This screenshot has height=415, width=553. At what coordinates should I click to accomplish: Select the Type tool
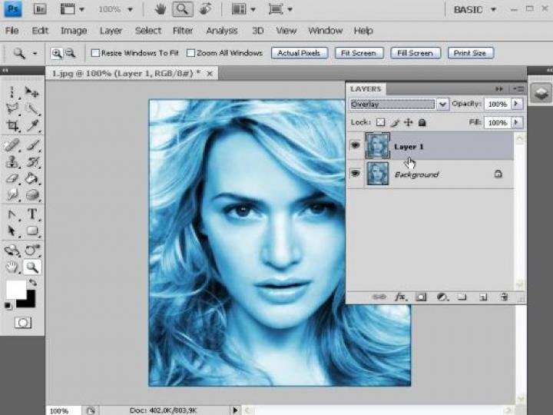[x=32, y=214]
